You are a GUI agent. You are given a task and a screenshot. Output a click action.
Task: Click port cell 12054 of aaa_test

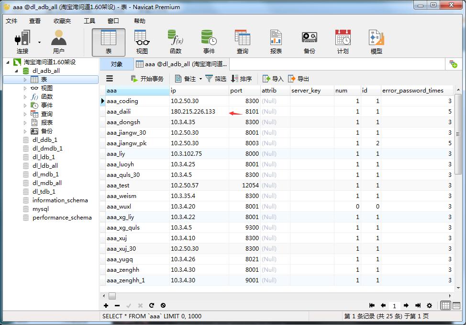[x=244, y=186]
